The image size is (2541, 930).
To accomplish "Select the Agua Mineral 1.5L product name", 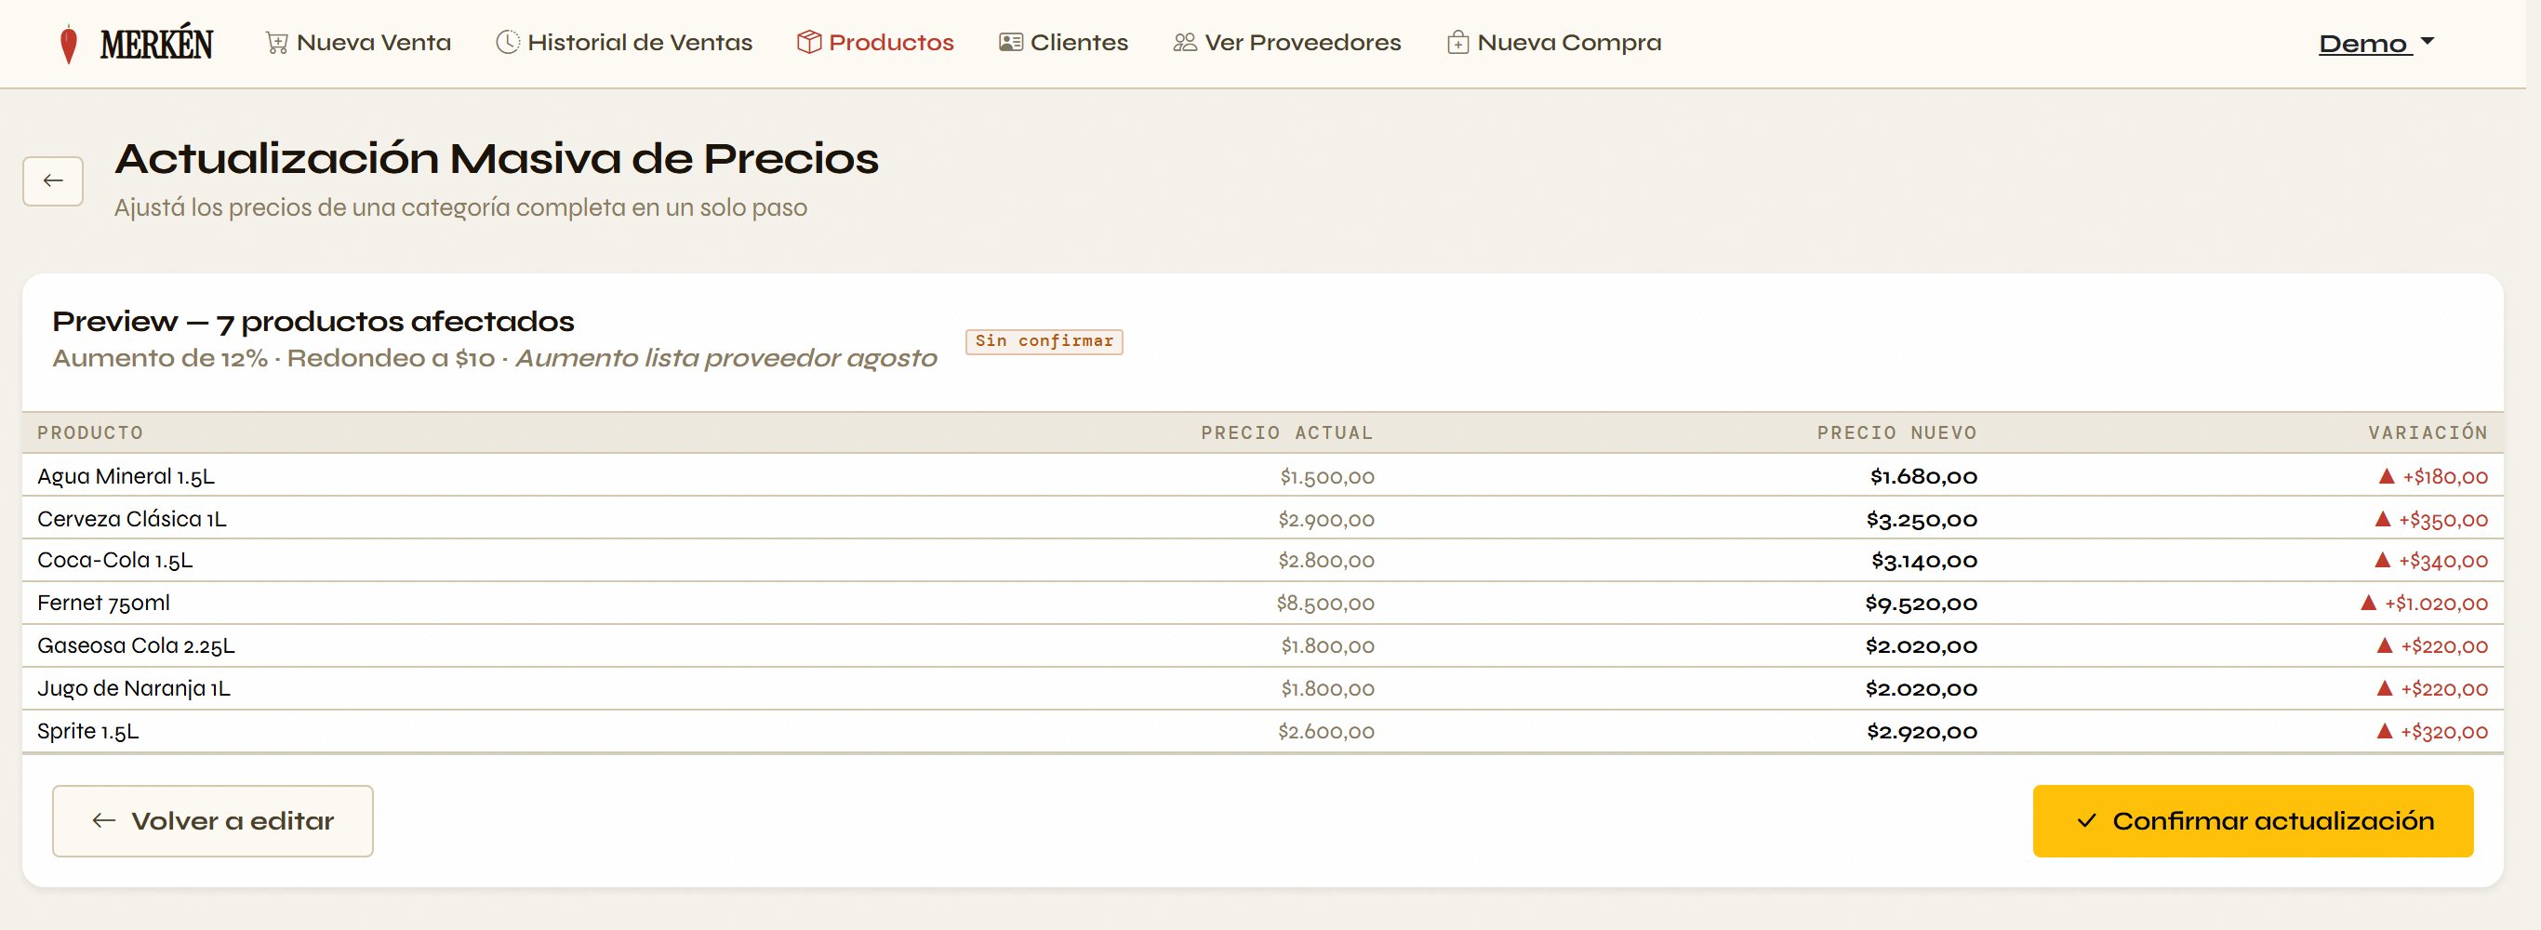I will [x=126, y=476].
